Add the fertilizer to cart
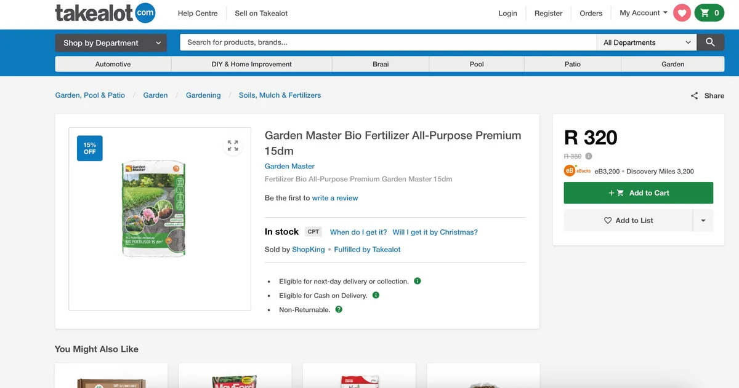 (x=638, y=193)
